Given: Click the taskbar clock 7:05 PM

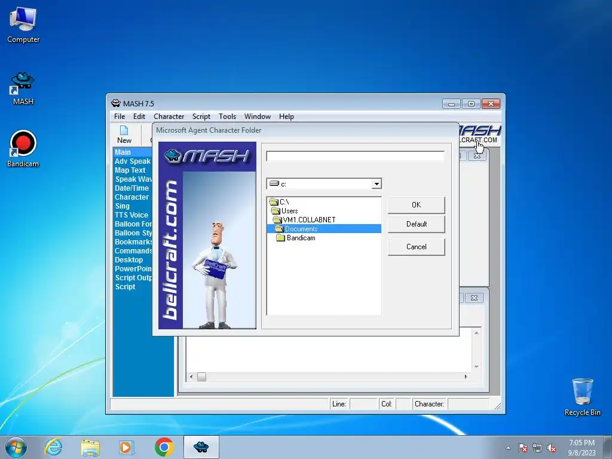Looking at the screenshot, I should tap(582, 443).
